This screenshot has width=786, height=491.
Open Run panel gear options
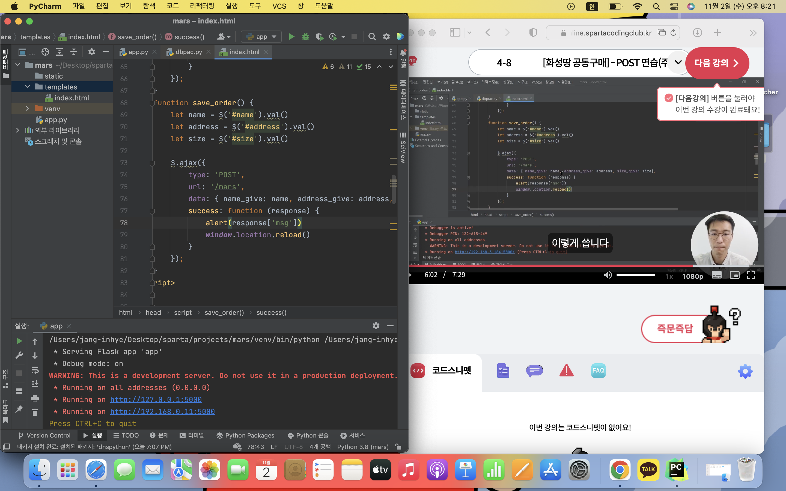tap(376, 326)
